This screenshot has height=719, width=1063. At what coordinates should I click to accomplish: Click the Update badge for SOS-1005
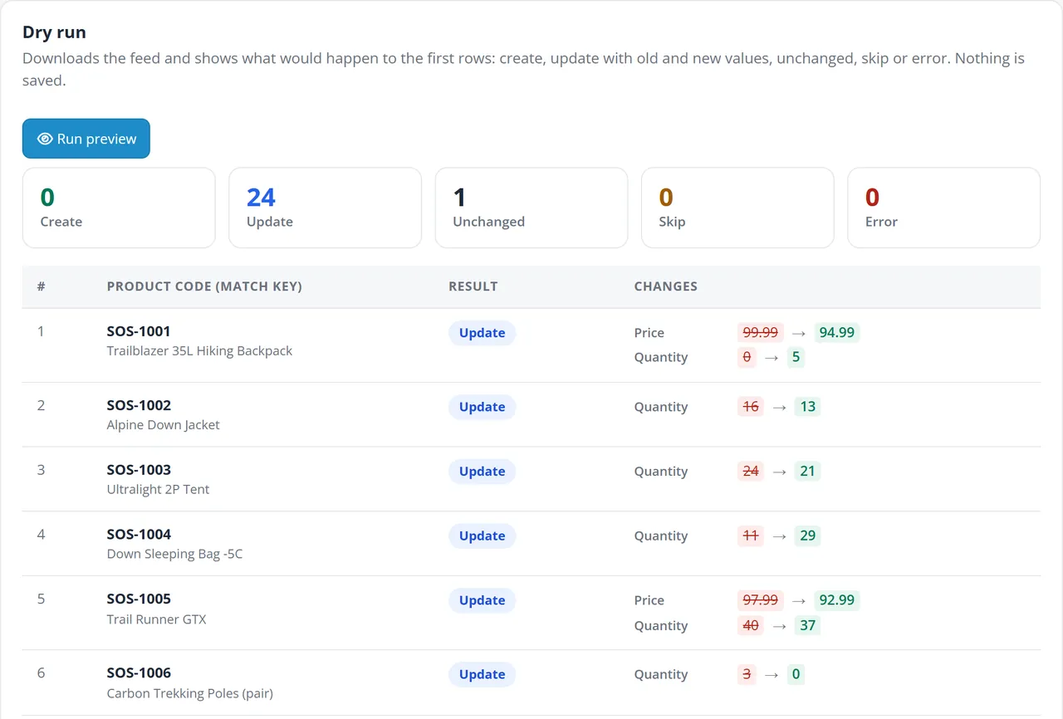[x=483, y=601]
